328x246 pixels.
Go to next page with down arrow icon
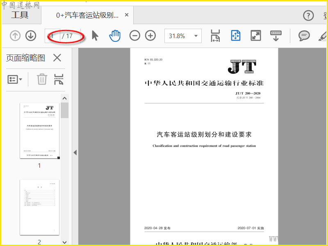coord(31,36)
